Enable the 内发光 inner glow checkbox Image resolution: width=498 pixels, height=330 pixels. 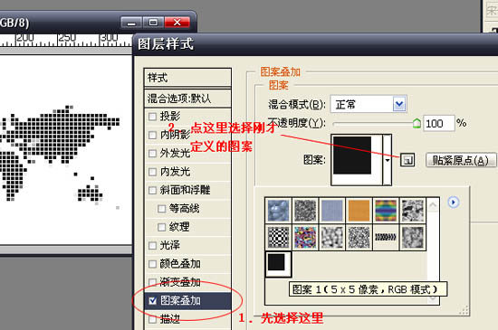point(152,172)
